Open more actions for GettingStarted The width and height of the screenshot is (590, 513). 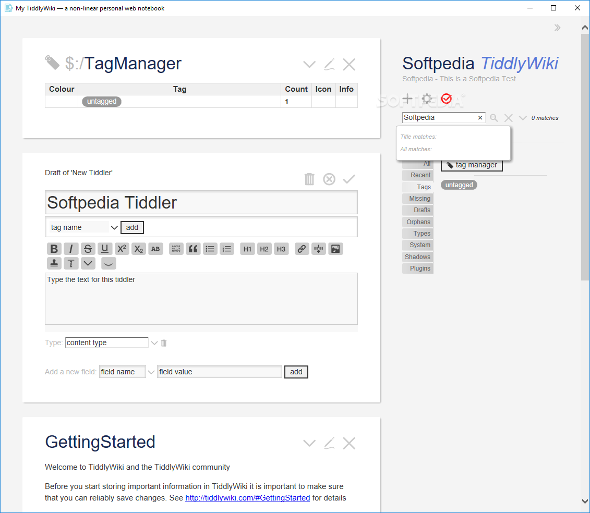(309, 443)
